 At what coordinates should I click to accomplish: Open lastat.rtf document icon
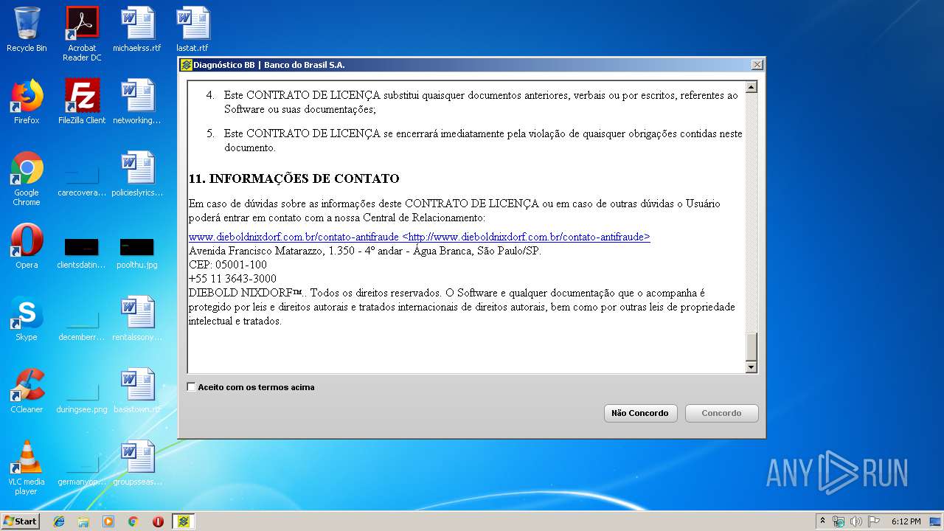click(192, 29)
